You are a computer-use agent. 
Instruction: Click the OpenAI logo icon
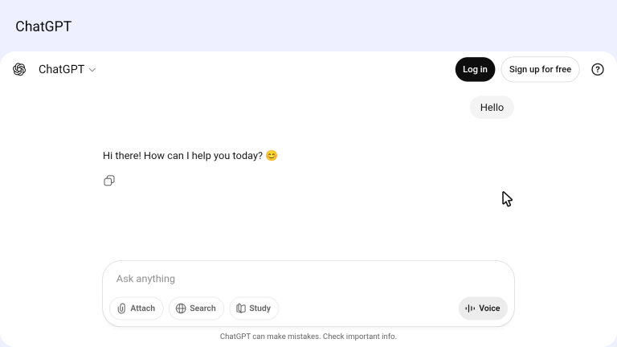(19, 70)
